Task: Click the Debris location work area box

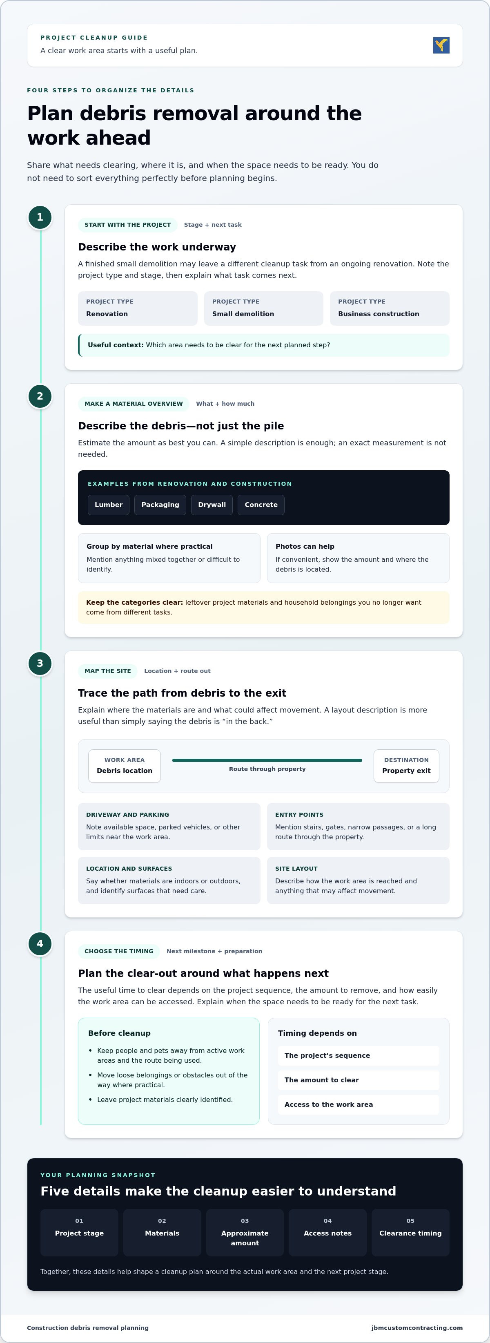Action: [125, 766]
